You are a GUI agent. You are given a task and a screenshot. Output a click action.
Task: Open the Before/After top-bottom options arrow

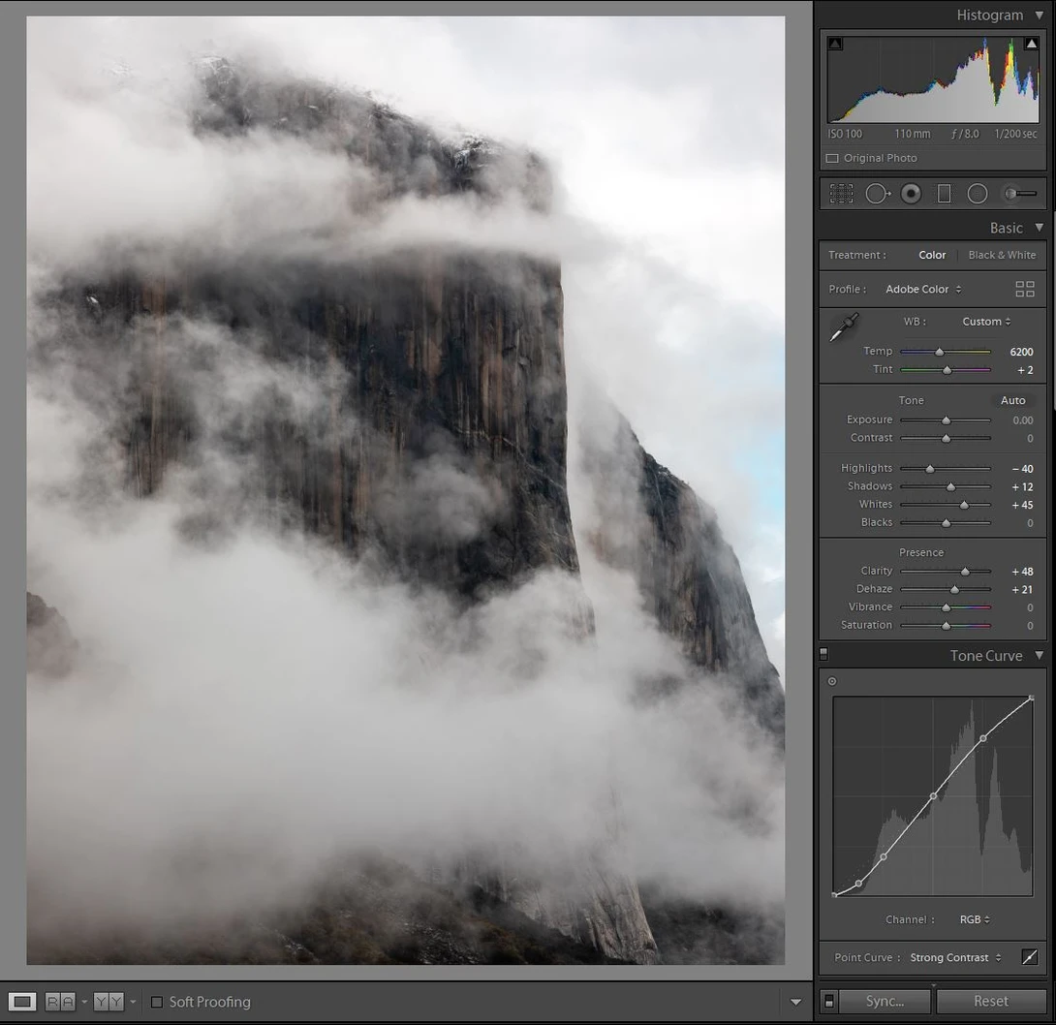tap(133, 1002)
